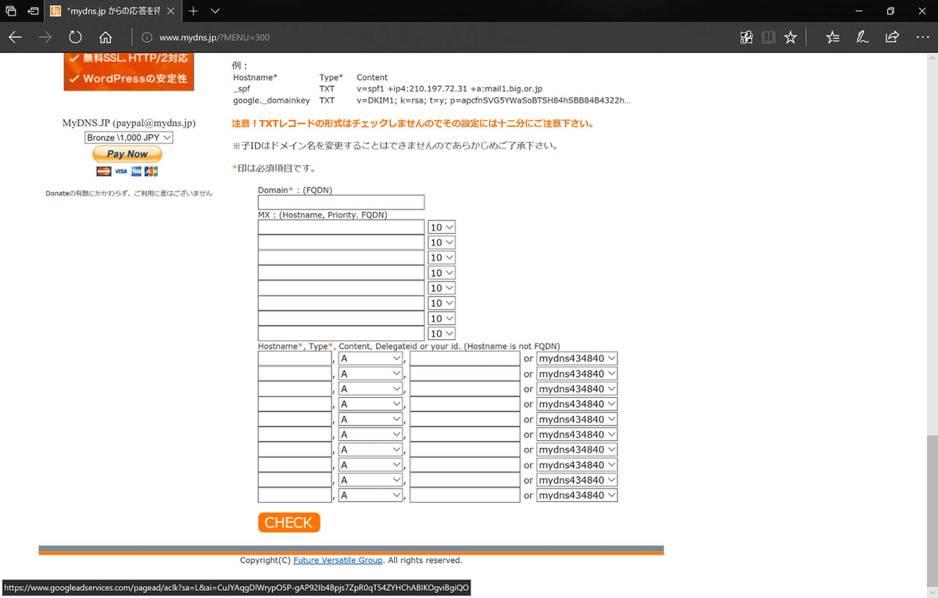Screen dimensions: 938x598
Task: Go back to the previous page
Action: coord(15,38)
